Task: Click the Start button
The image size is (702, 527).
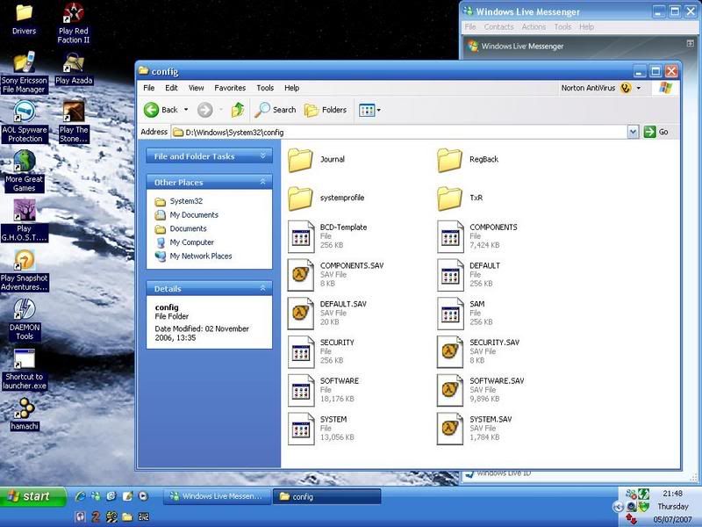Action: (x=32, y=496)
